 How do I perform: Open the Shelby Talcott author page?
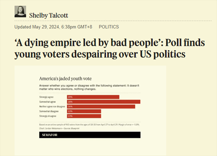coord(48,15)
